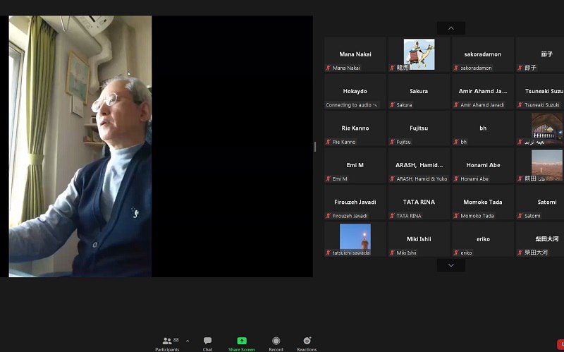Select the Rie Kanno participant tile

tap(355, 128)
